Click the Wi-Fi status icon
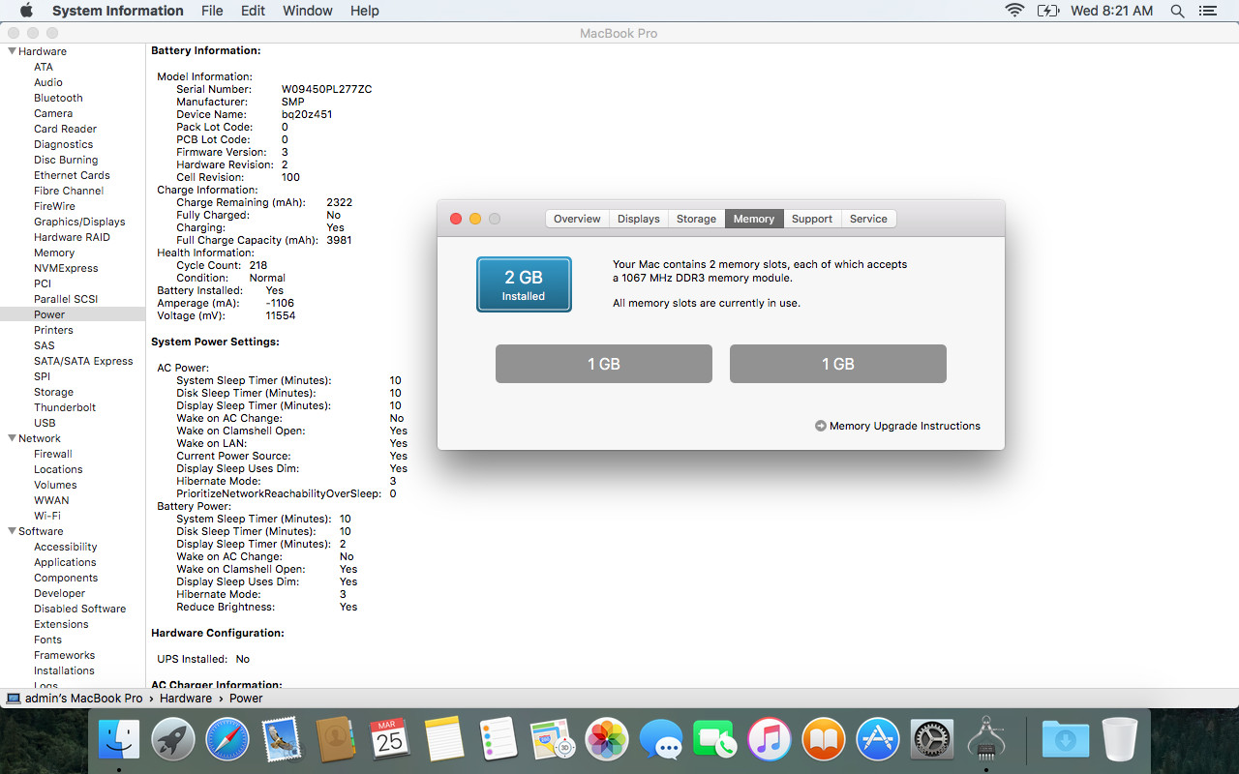 click(1014, 11)
